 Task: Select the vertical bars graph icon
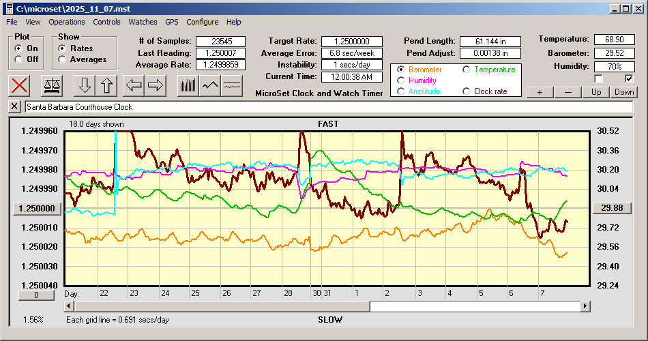coord(188,85)
